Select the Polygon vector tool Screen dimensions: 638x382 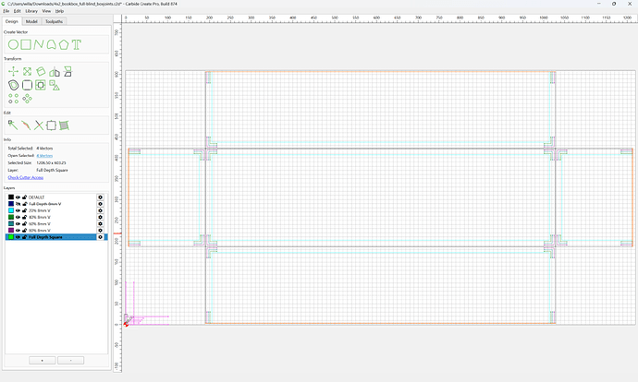click(64, 44)
